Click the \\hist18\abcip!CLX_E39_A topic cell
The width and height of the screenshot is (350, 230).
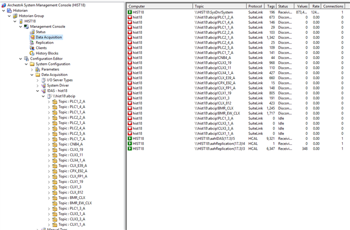[x=215, y=78]
